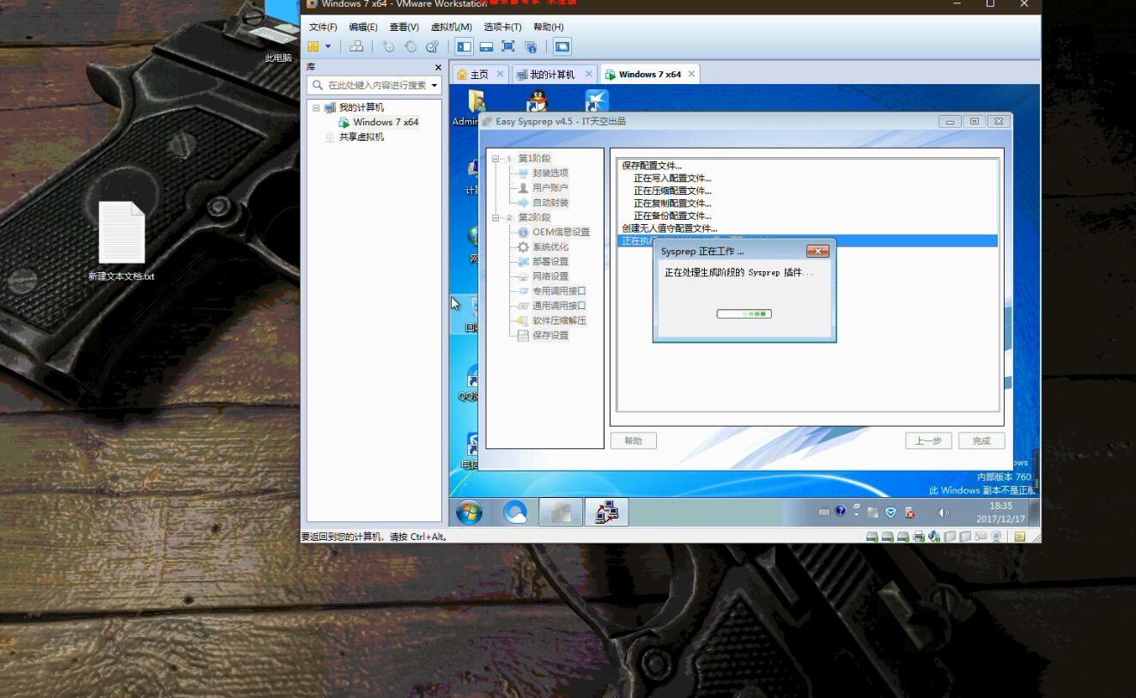Toggle the library sidebar view button
This screenshot has width=1136, height=698.
[x=464, y=46]
